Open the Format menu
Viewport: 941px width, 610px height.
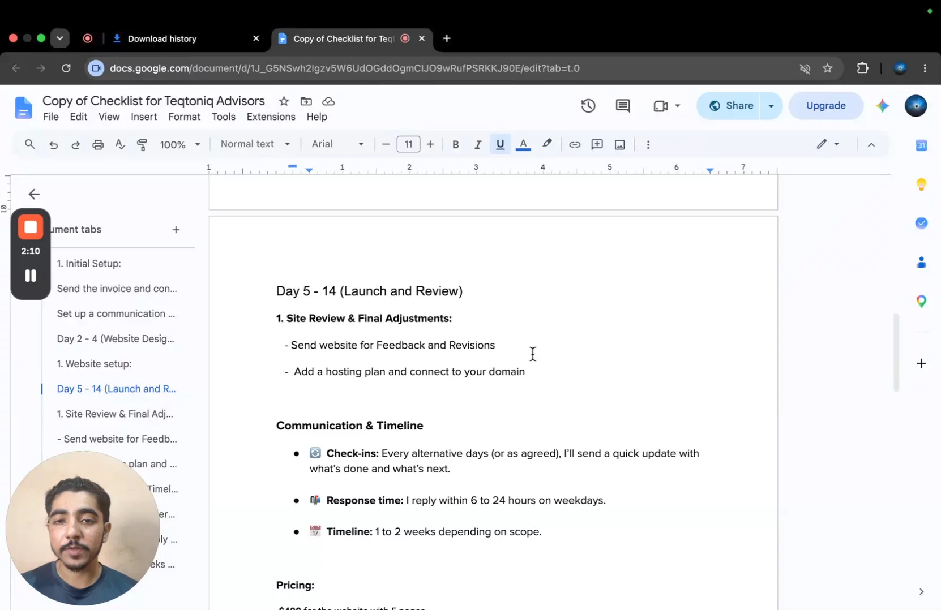click(184, 117)
